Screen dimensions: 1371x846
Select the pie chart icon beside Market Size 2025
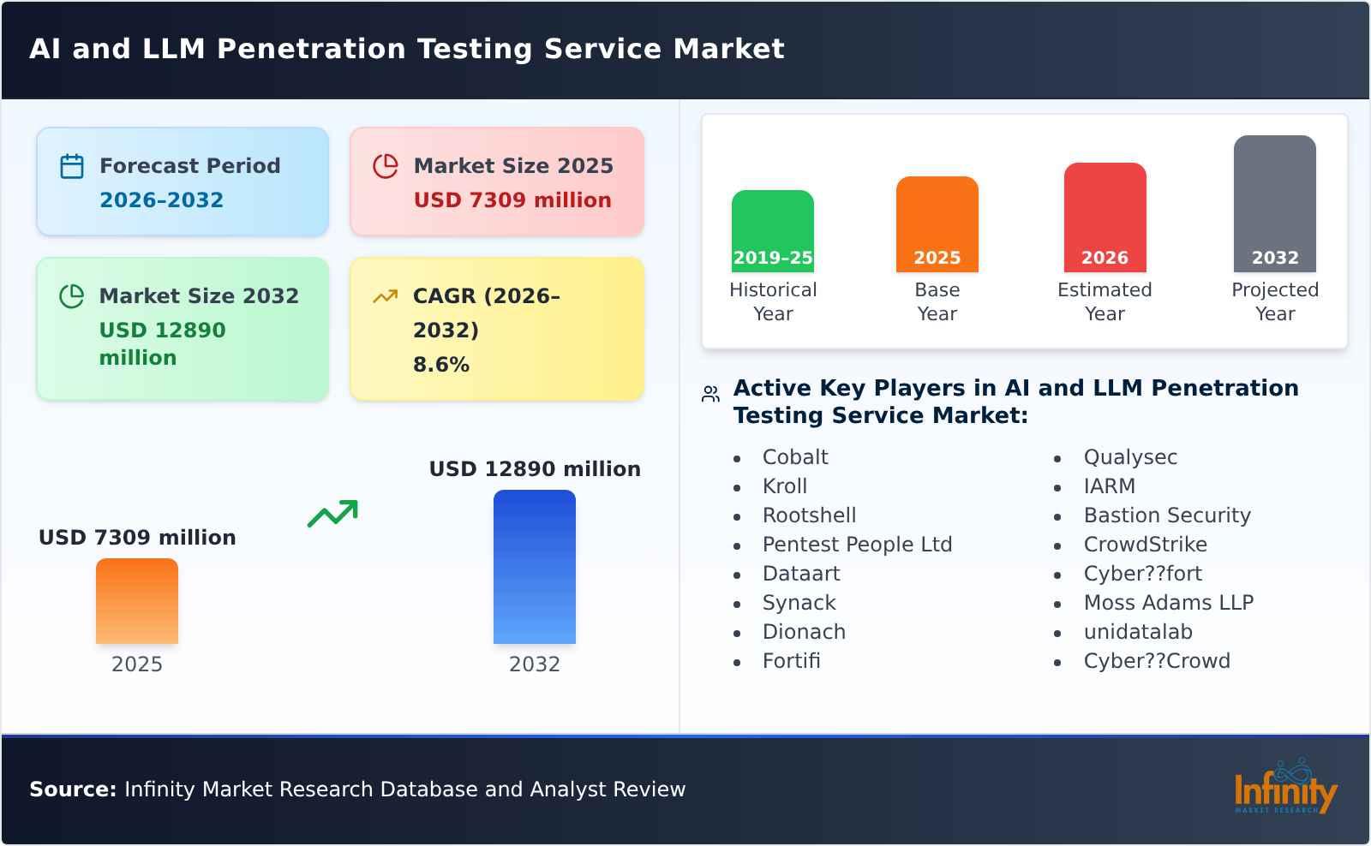[x=386, y=165]
